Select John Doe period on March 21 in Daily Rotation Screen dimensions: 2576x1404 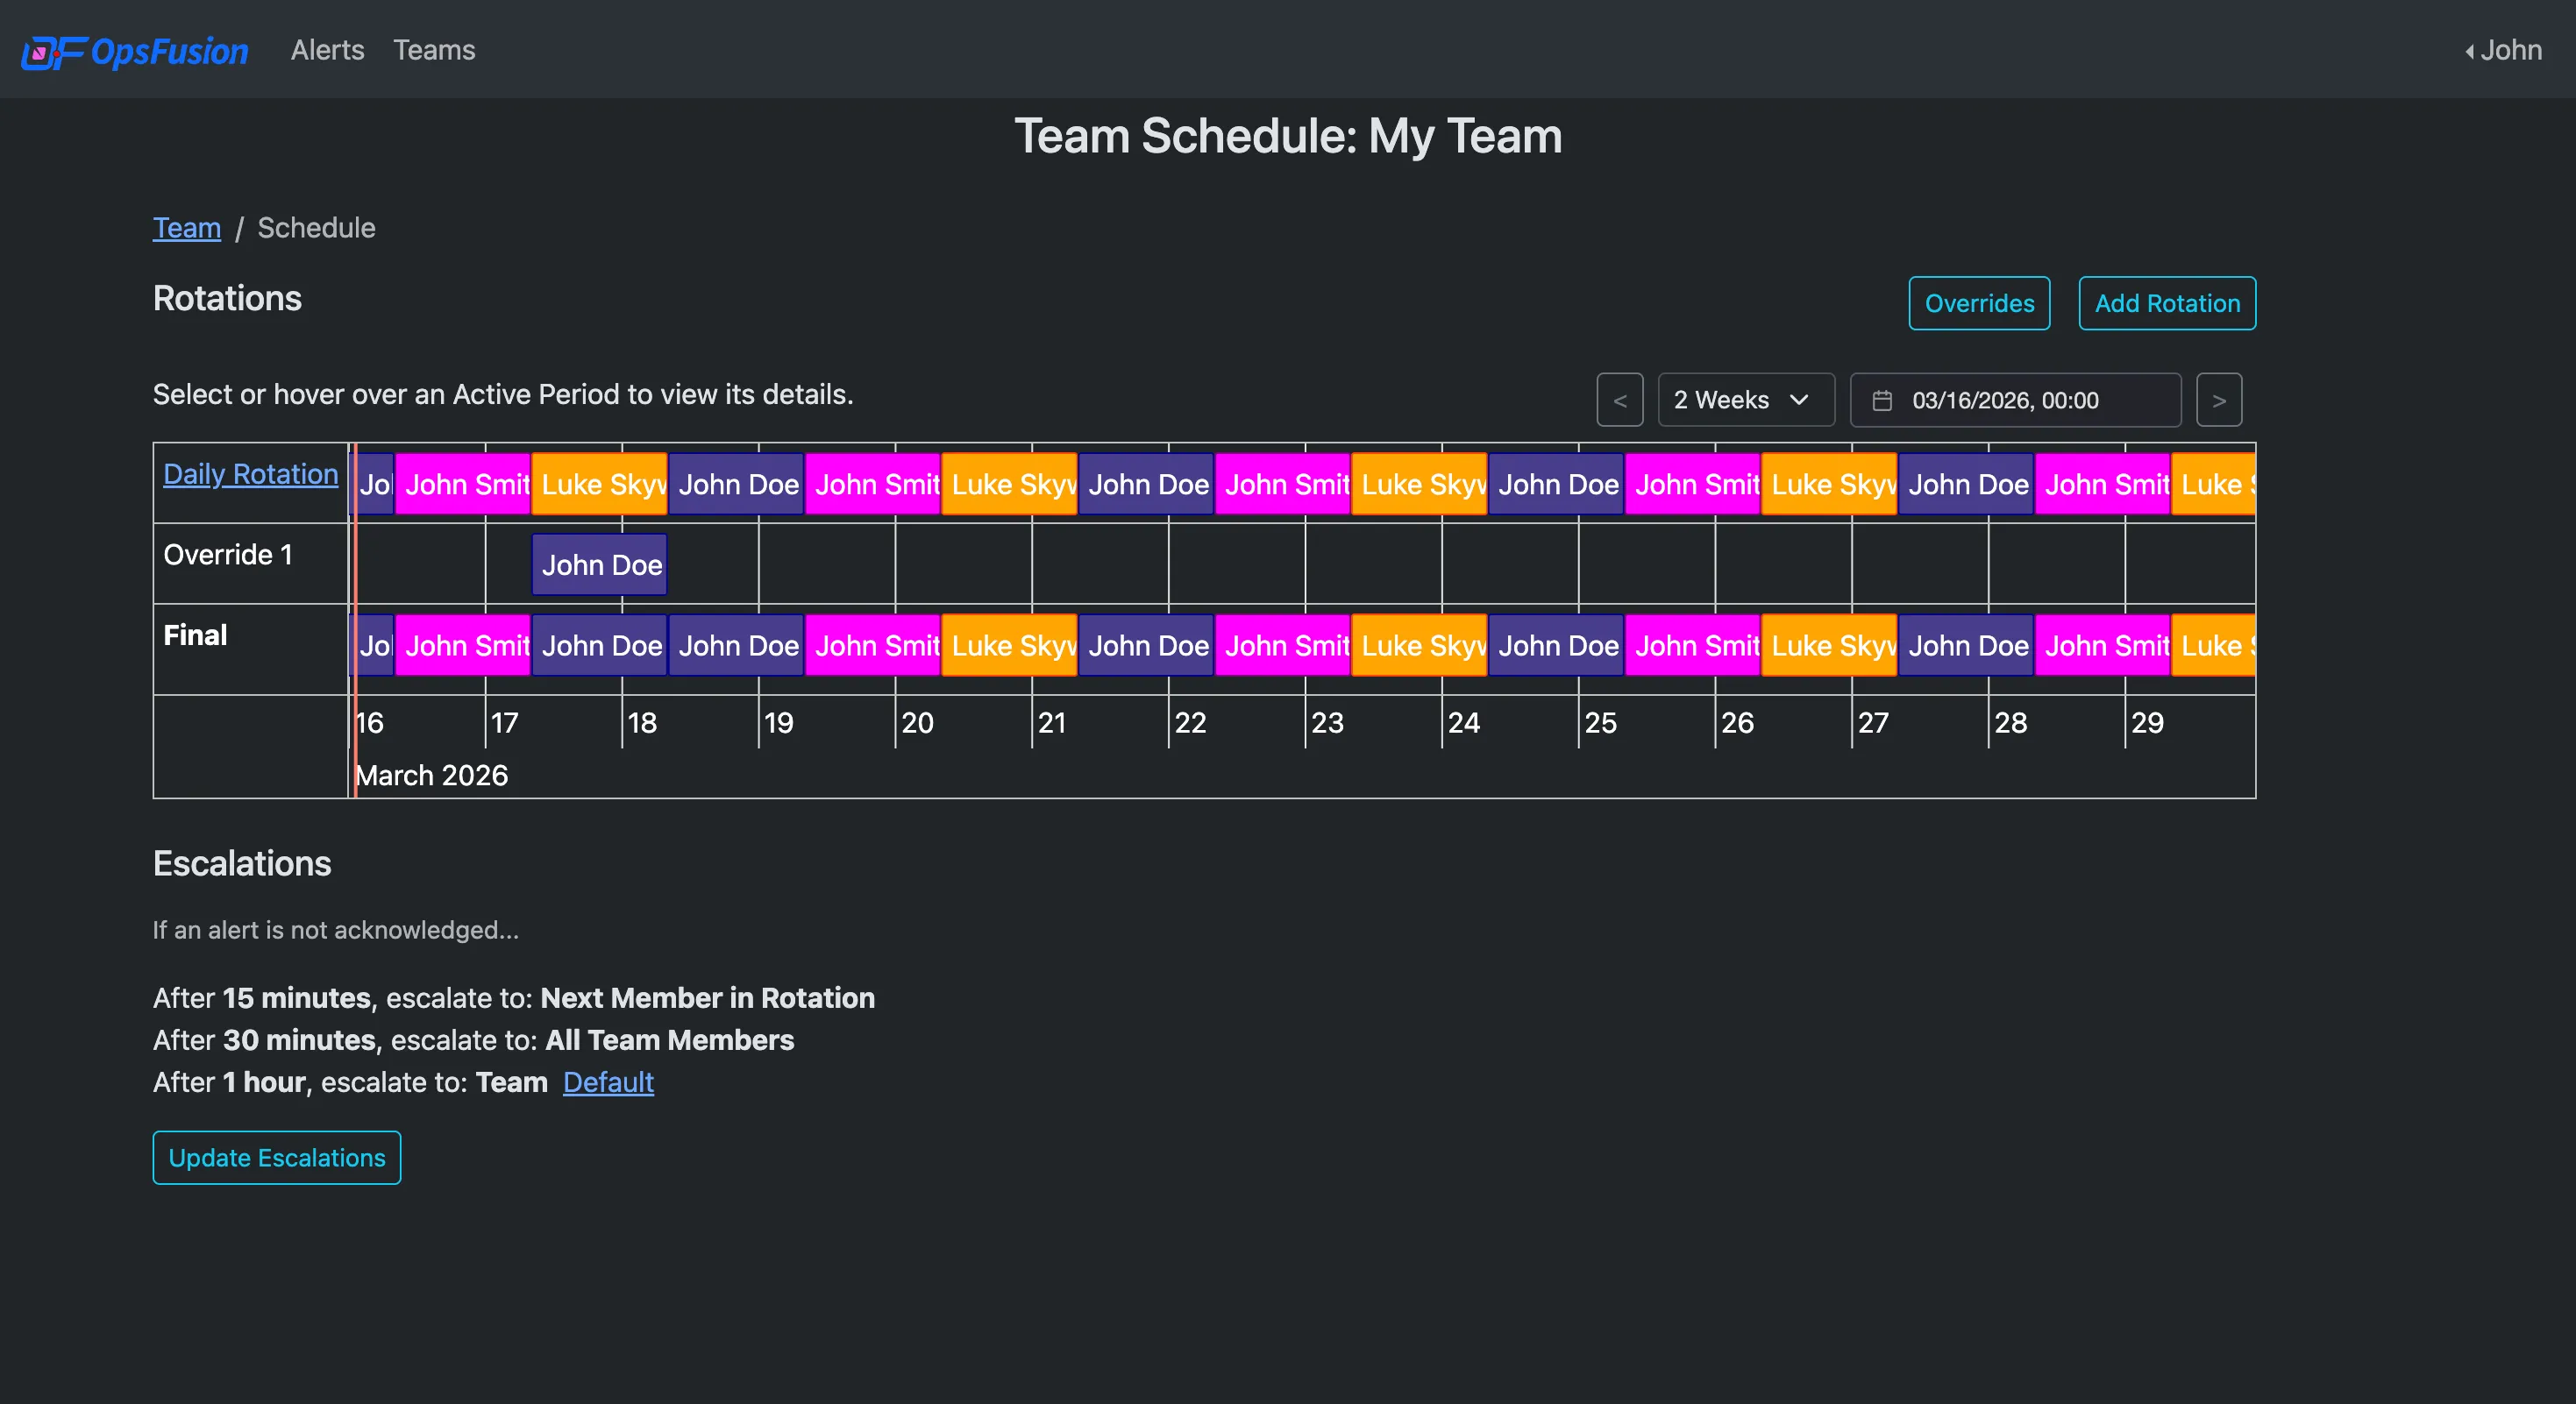tap(1146, 485)
